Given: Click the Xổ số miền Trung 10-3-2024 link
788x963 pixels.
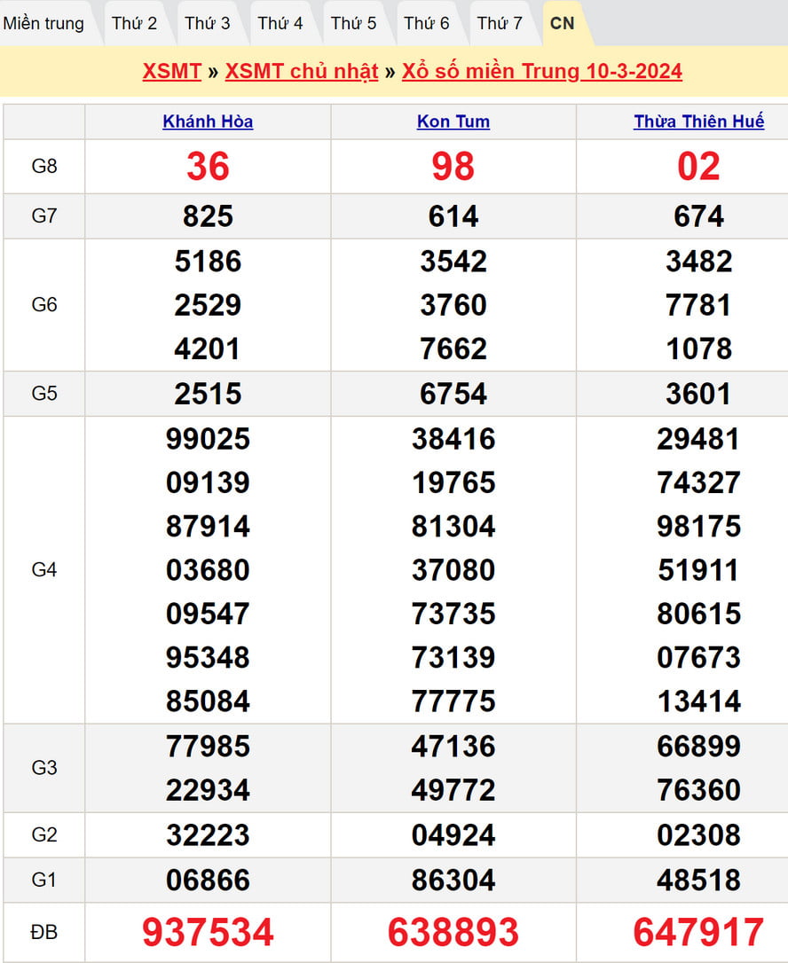Looking at the screenshot, I should click(542, 72).
